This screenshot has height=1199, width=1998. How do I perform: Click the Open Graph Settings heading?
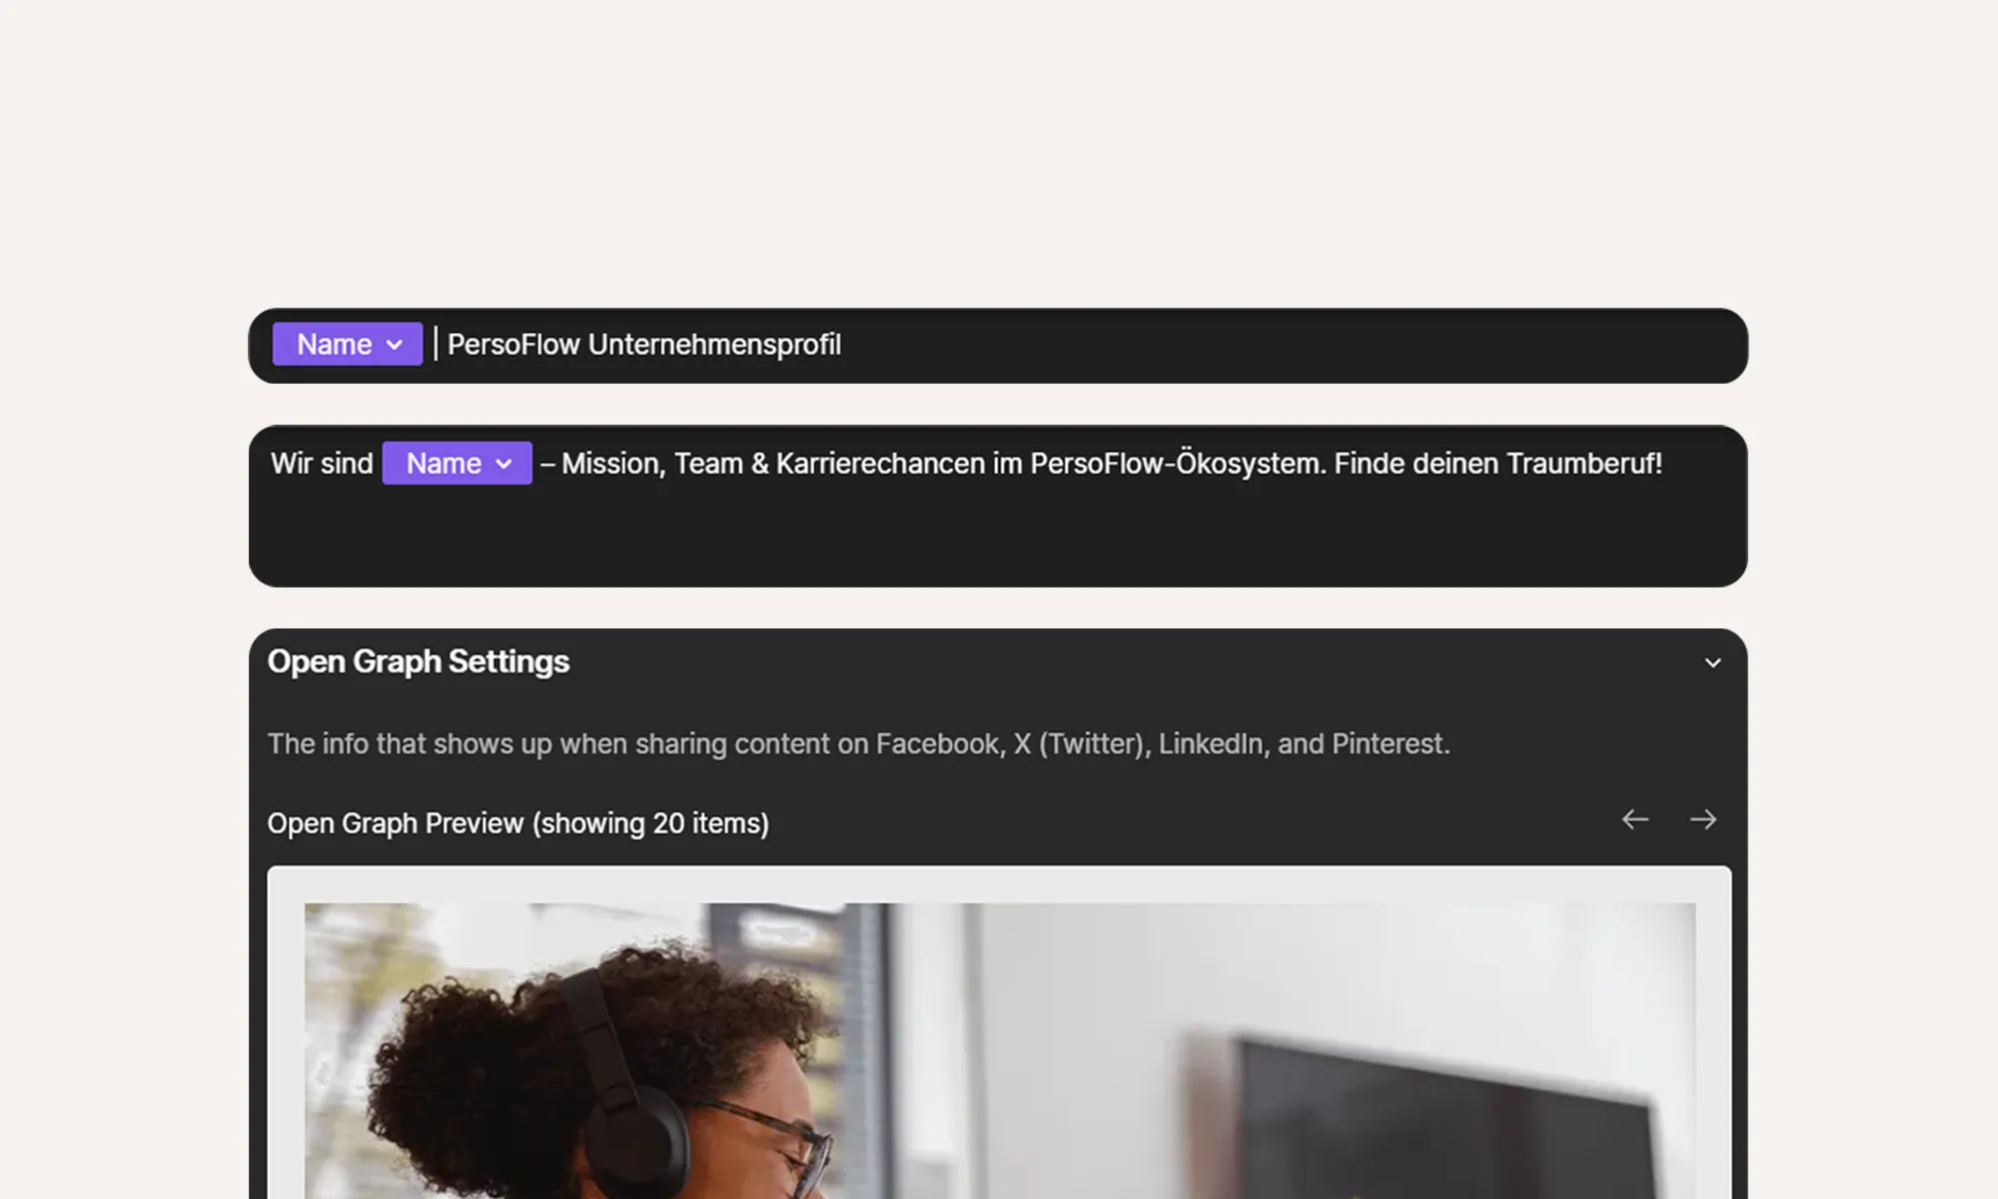pyautogui.click(x=419, y=660)
